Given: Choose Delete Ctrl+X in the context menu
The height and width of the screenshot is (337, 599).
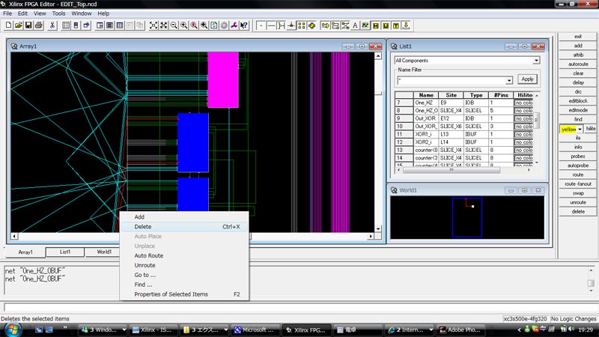Looking at the screenshot, I should [184, 227].
